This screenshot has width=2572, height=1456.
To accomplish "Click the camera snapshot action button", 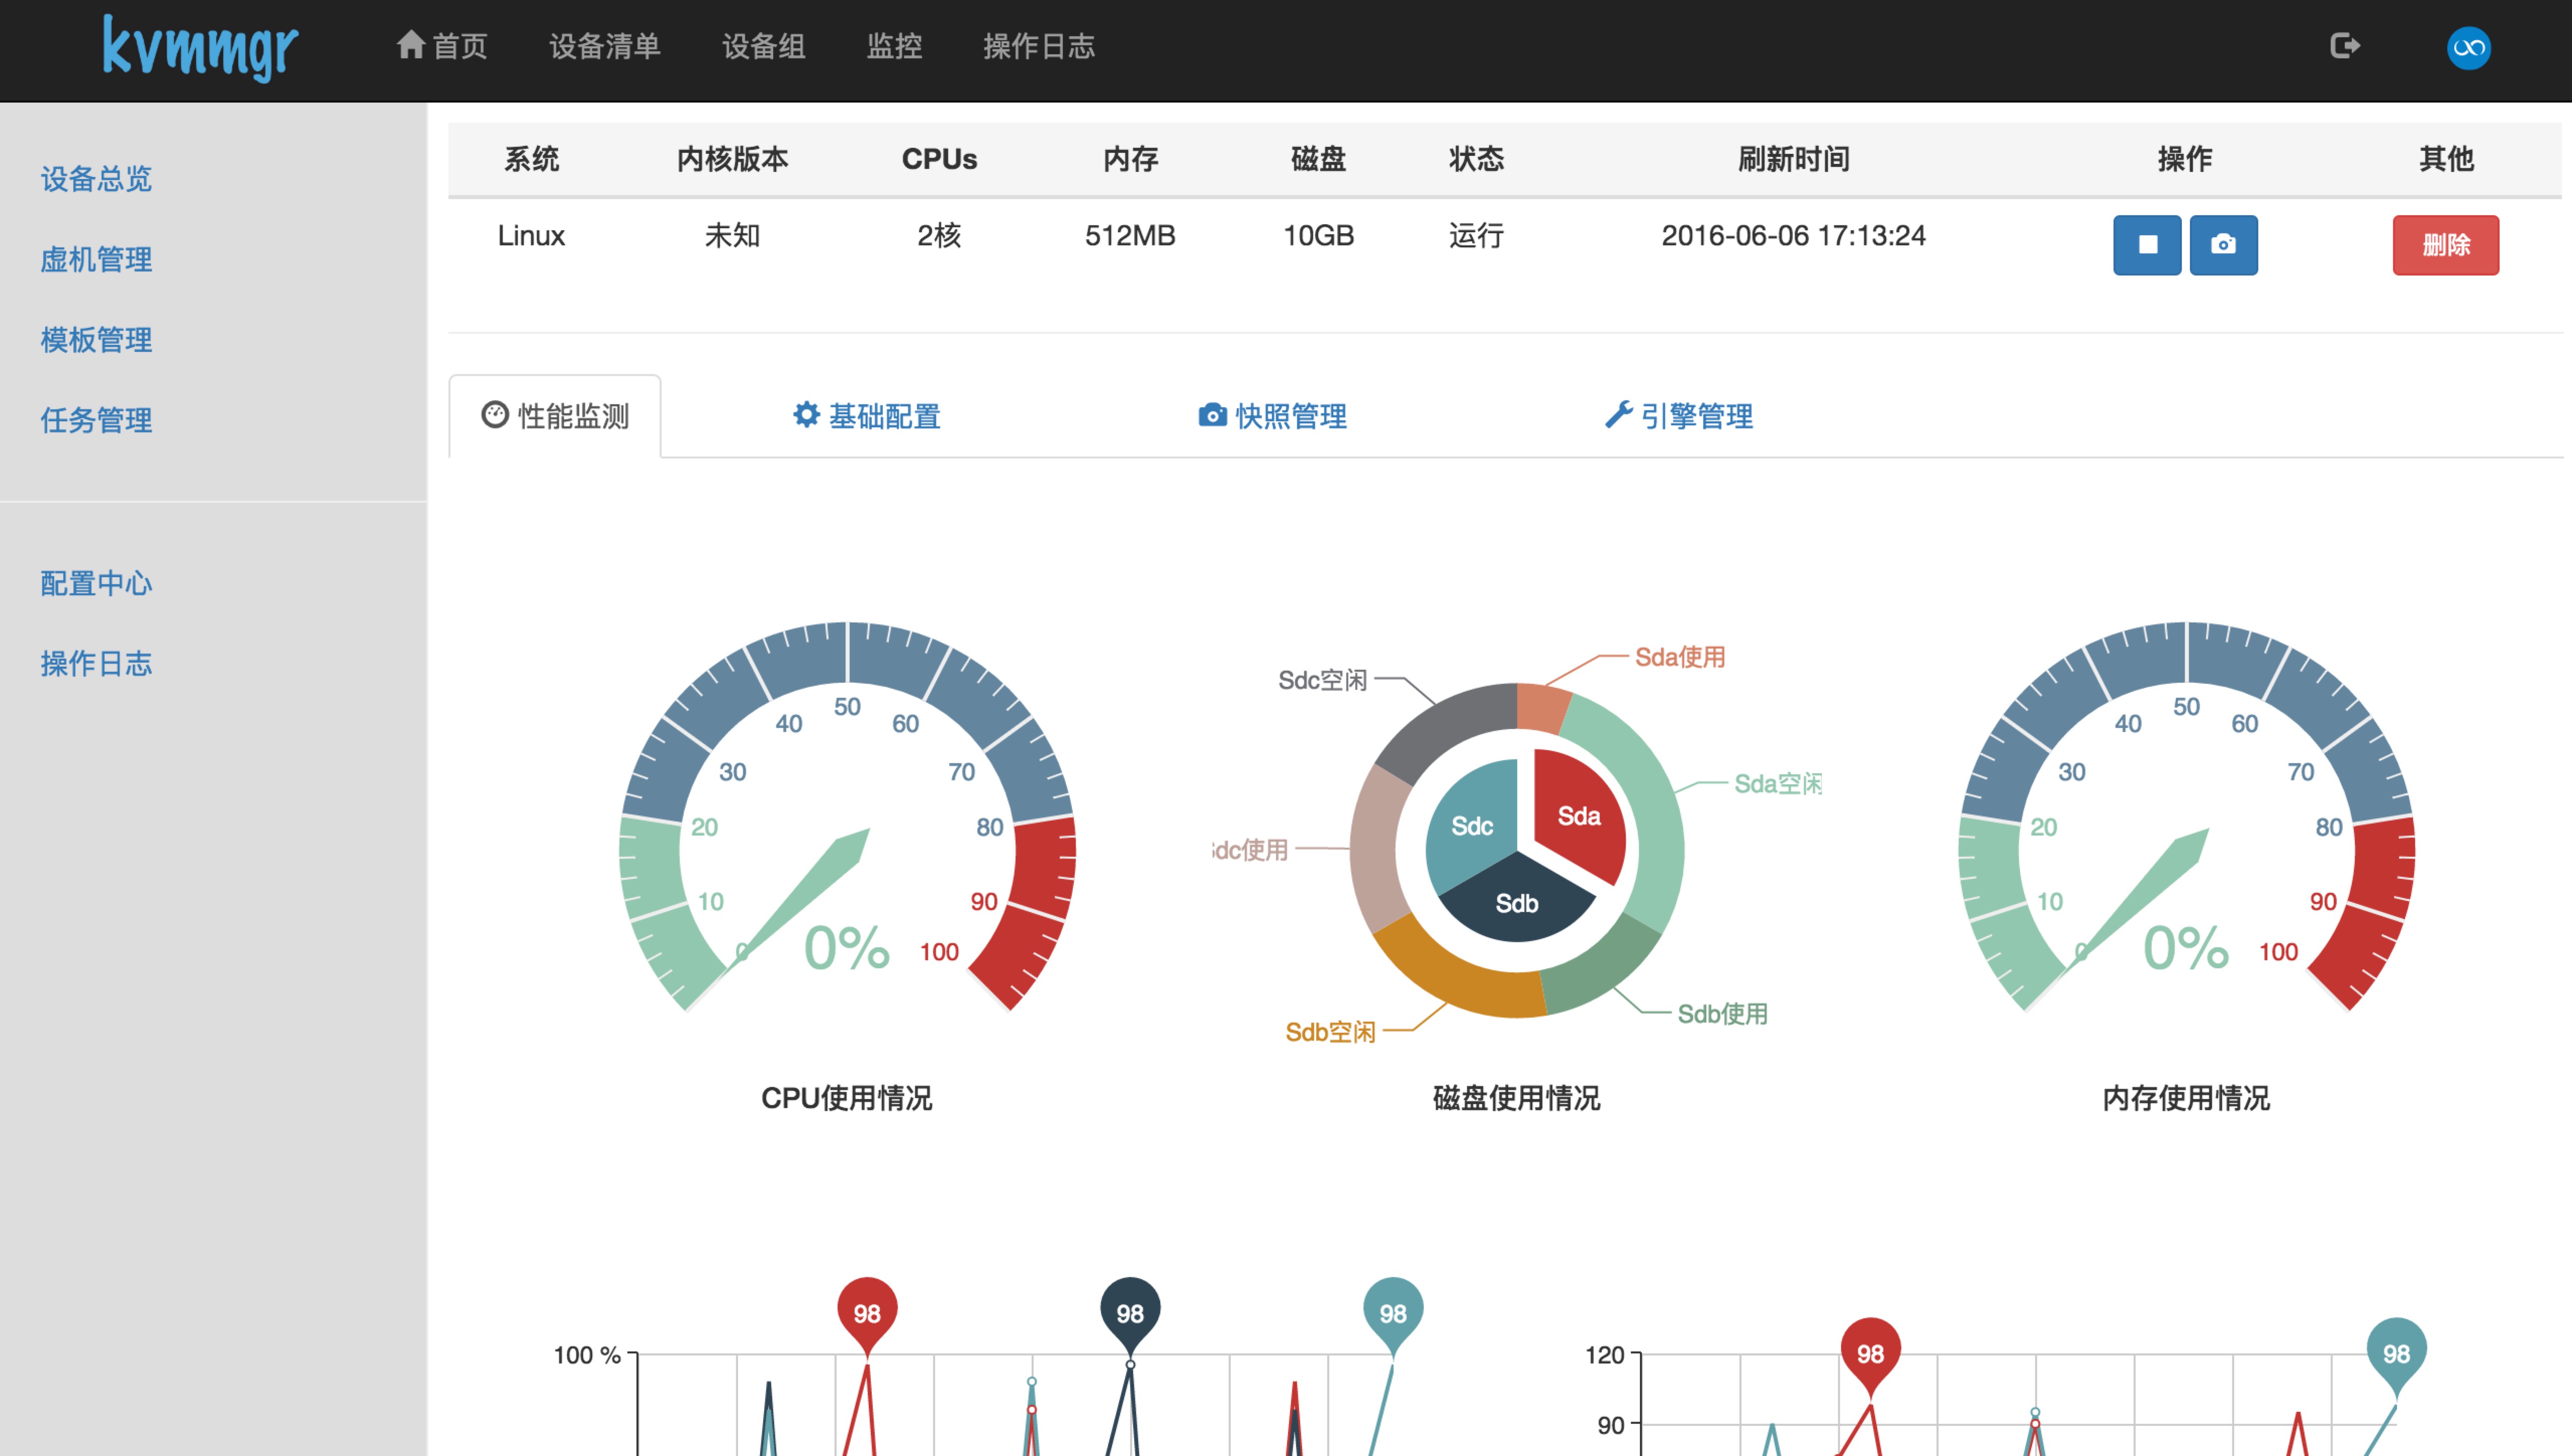I will 2222,245.
